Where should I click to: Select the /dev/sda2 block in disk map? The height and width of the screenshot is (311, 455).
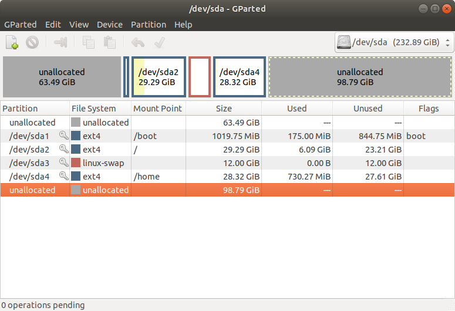(x=159, y=77)
